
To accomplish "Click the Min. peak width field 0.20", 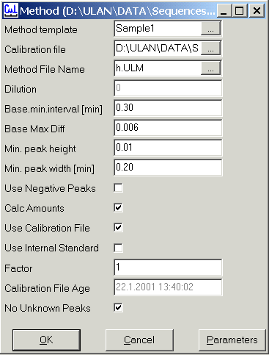I will (x=168, y=168).
